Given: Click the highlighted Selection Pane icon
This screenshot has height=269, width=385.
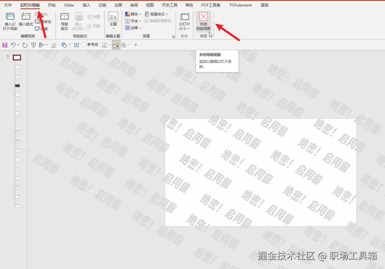Looking at the screenshot, I should [116, 45].
